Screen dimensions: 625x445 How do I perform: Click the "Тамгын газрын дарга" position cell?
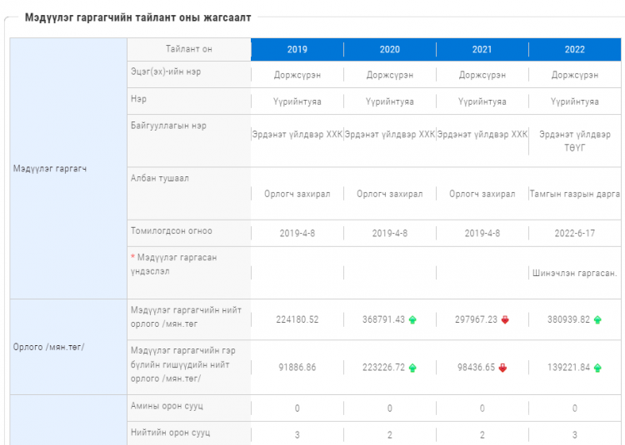click(575, 194)
